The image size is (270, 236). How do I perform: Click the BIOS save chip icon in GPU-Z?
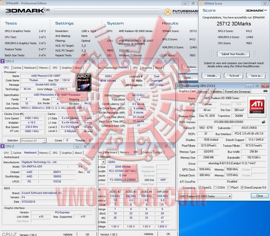[x=263, y=122]
